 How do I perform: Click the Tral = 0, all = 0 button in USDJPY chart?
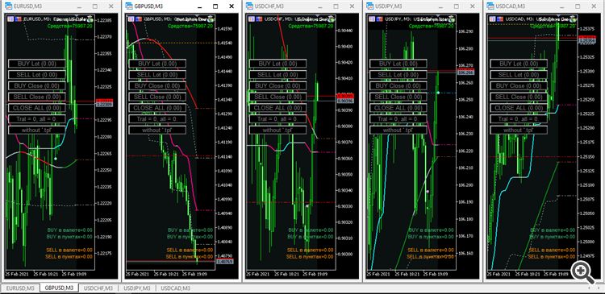pos(398,119)
